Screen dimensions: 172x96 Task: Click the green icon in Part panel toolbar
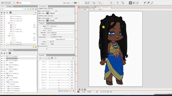pos(30,9)
